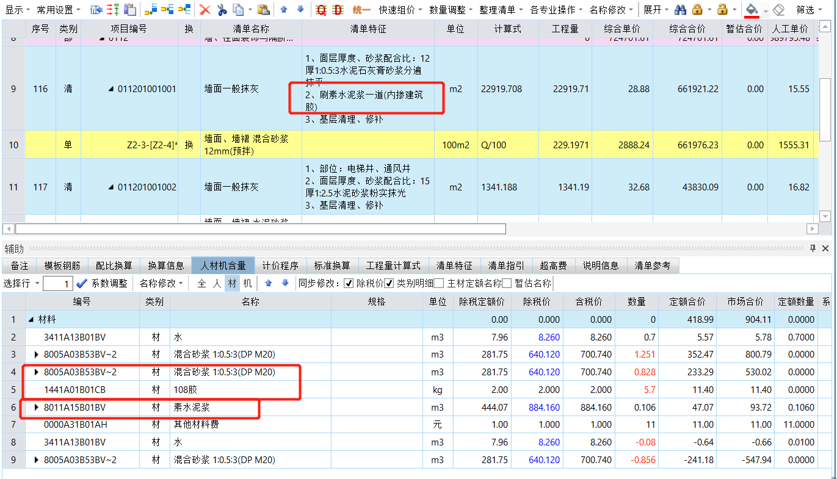Open the 整理清单 dropdown
The width and height of the screenshot is (837, 479).
point(501,10)
